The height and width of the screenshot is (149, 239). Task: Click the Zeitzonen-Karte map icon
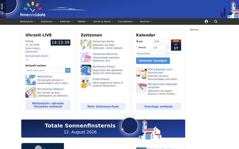pyautogui.click(x=86, y=45)
